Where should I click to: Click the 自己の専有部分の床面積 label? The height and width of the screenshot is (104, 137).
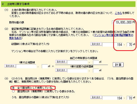point(83,58)
